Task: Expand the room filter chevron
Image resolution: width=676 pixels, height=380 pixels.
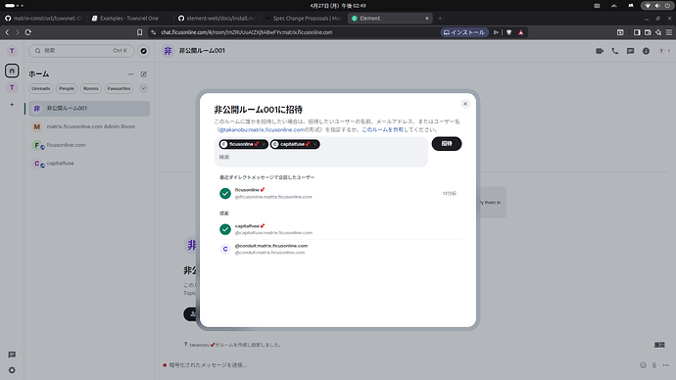Action: coord(143,88)
